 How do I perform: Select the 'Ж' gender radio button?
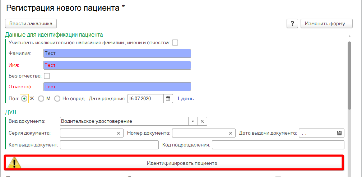[24, 99]
